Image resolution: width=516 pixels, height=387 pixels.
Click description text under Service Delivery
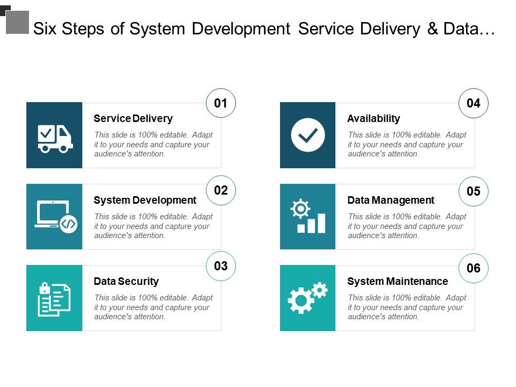coord(153,145)
